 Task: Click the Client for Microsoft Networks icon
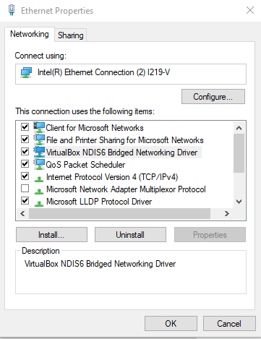point(39,127)
